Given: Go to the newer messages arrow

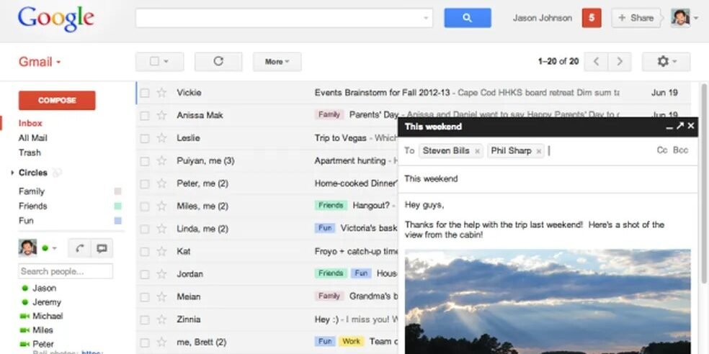Looking at the screenshot, I should tap(596, 62).
